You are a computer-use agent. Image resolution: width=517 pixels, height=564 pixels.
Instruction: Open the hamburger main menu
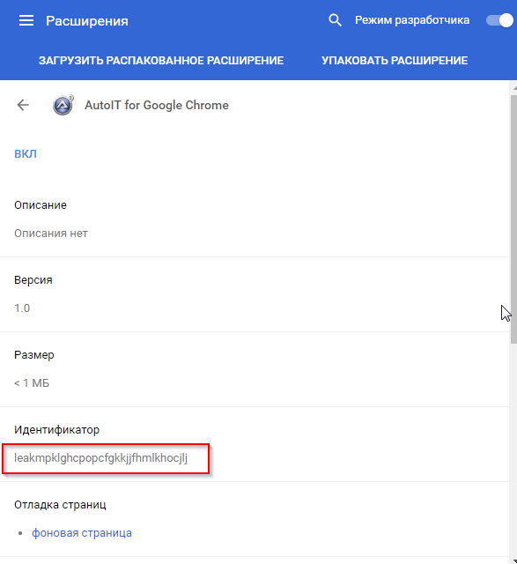click(26, 20)
